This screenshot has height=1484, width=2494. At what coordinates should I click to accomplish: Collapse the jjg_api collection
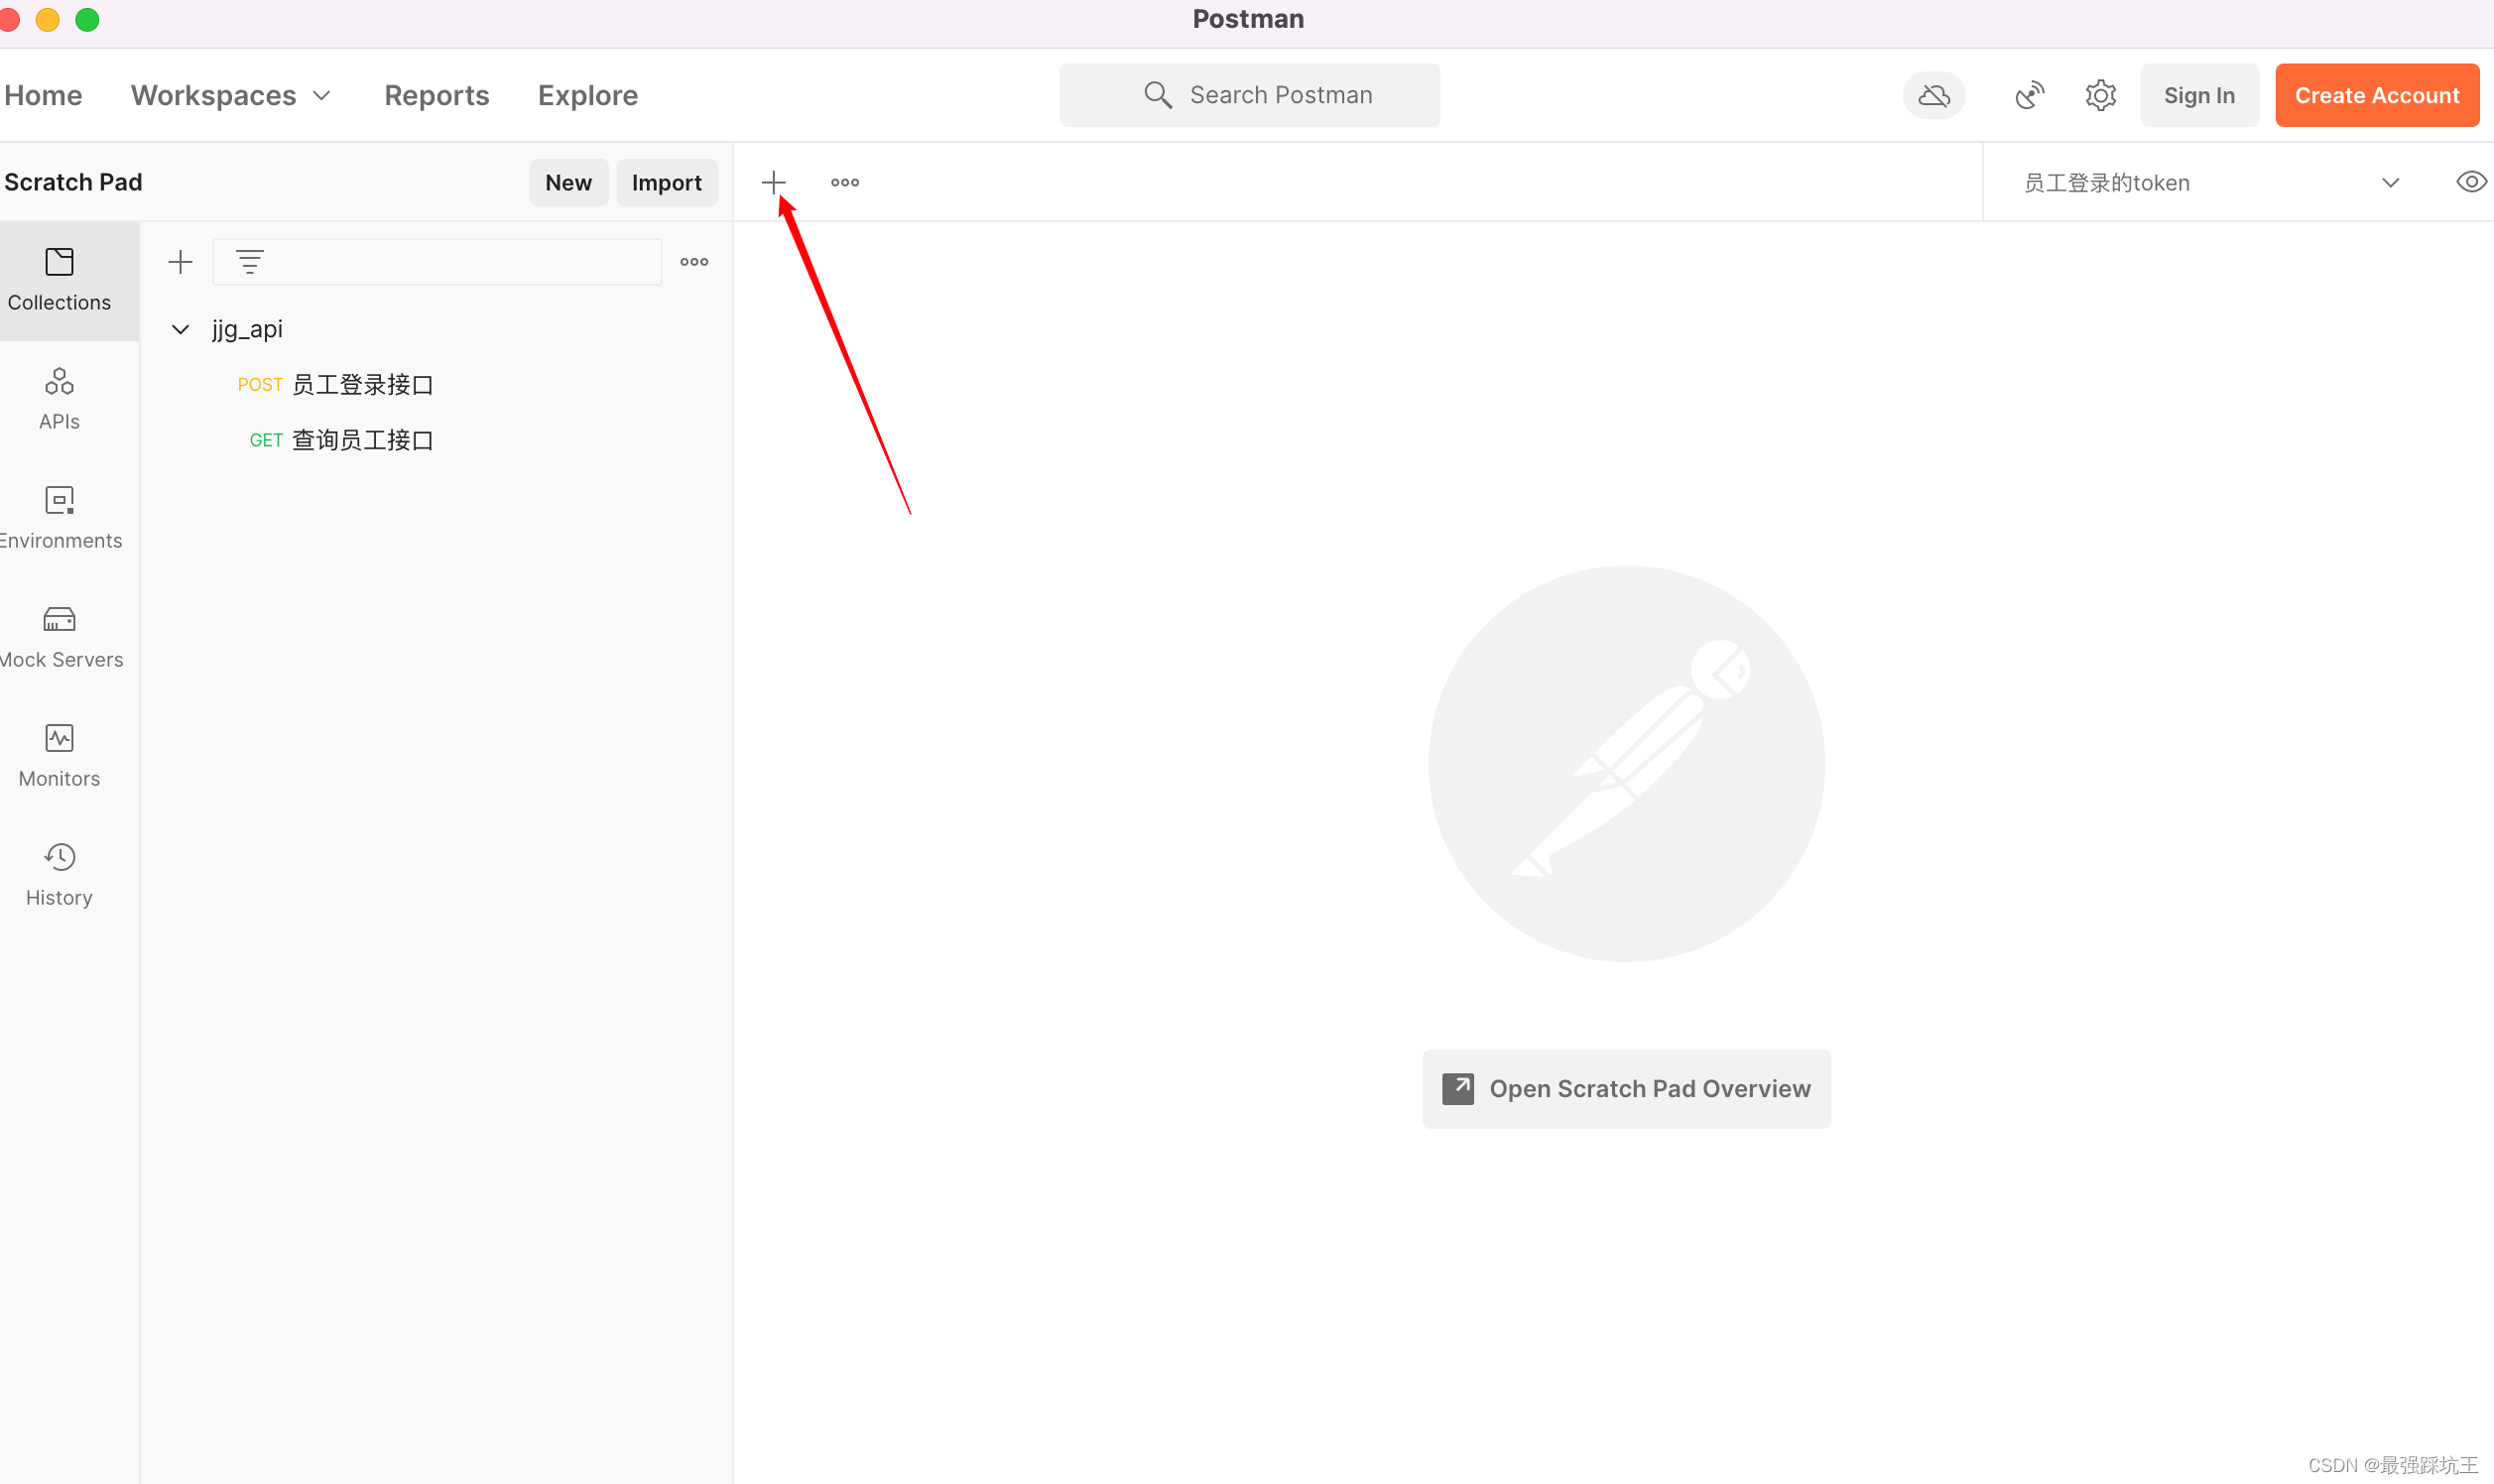(x=180, y=329)
